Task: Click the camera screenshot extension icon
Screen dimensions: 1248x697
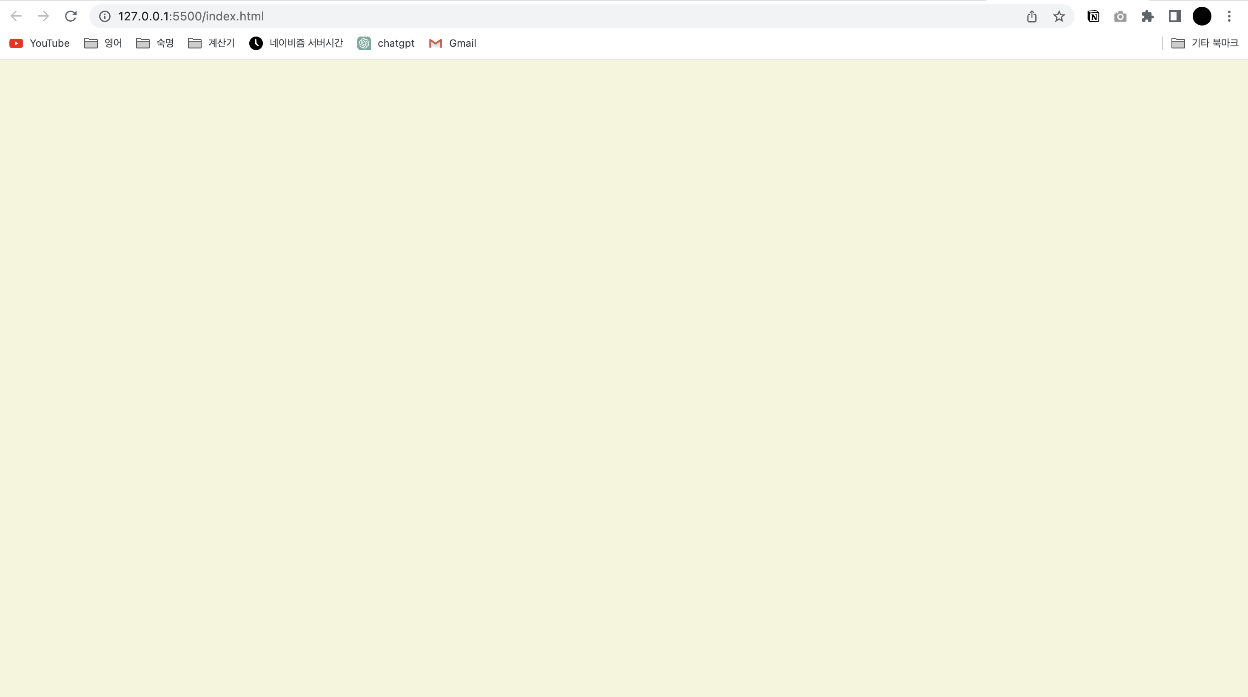Action: click(x=1120, y=17)
